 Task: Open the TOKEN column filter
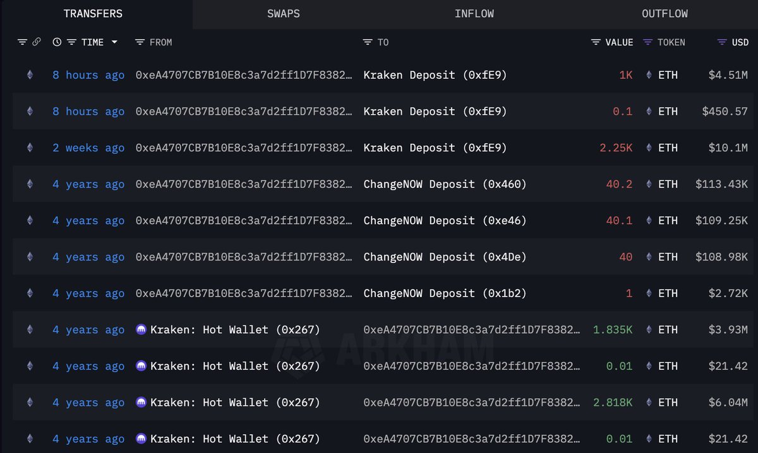647,42
